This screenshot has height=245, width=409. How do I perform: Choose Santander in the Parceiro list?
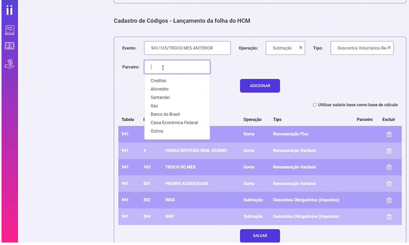(x=160, y=97)
